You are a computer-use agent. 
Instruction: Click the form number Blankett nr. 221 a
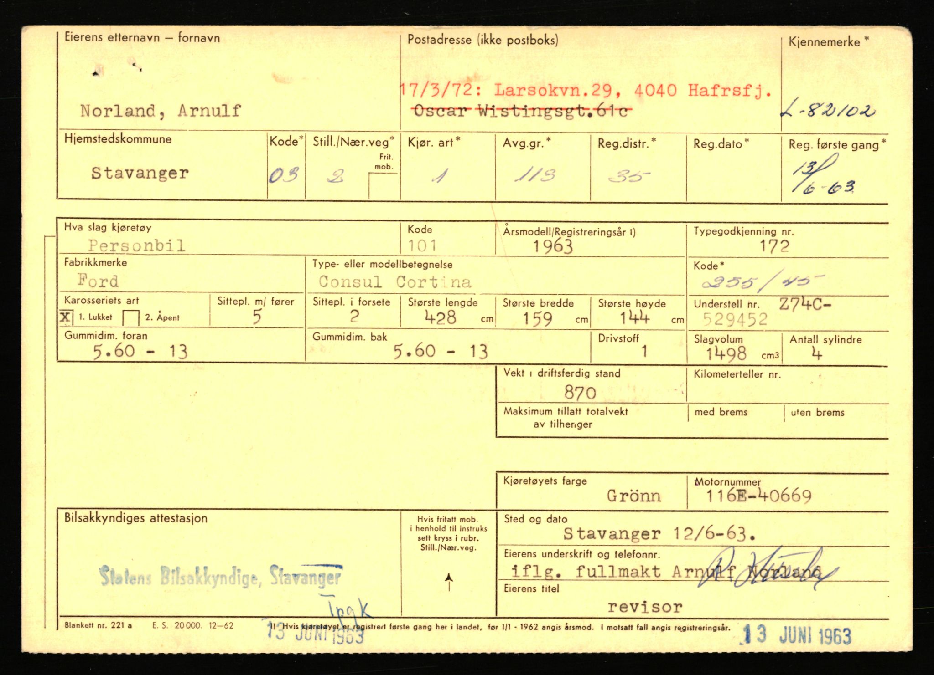click(98, 625)
